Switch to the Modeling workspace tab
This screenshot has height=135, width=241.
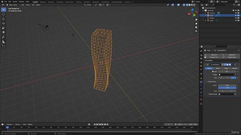(43, 2)
